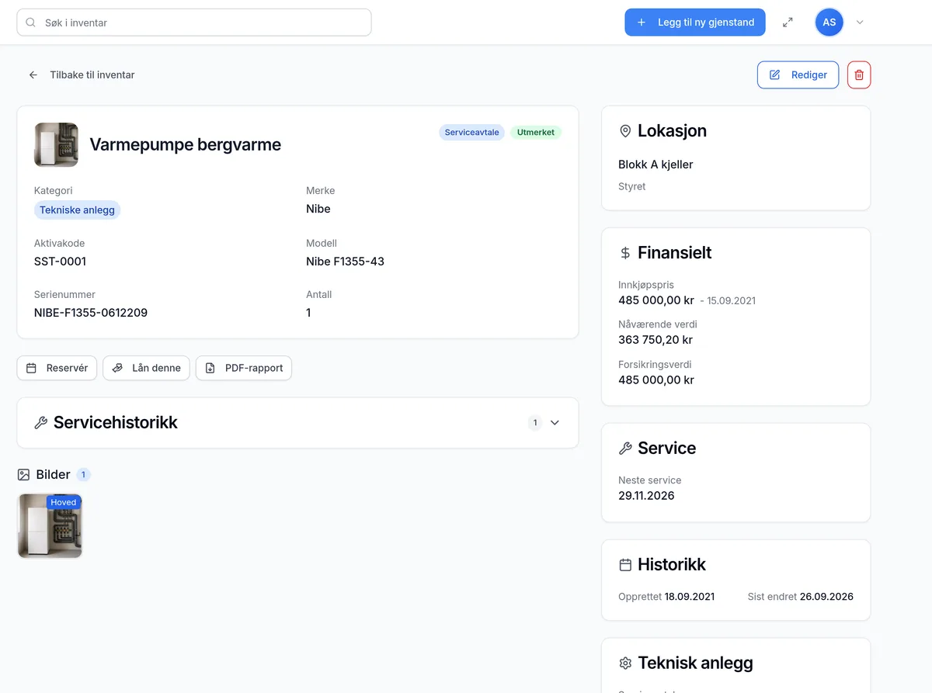Image resolution: width=932 pixels, height=693 pixels.
Task: Focus the Søk i inventar field
Action: [x=194, y=23]
